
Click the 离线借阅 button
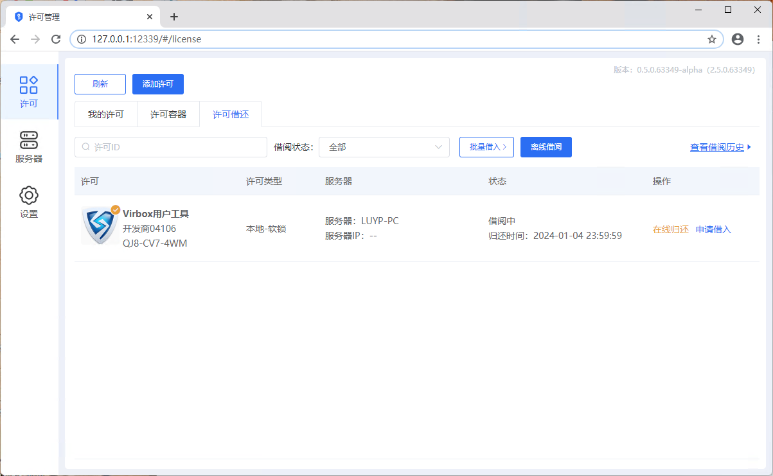point(546,147)
